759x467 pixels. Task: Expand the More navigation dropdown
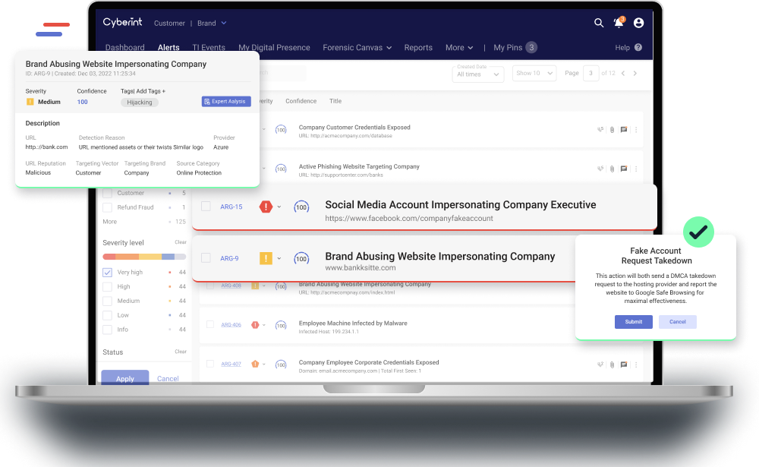coord(459,48)
